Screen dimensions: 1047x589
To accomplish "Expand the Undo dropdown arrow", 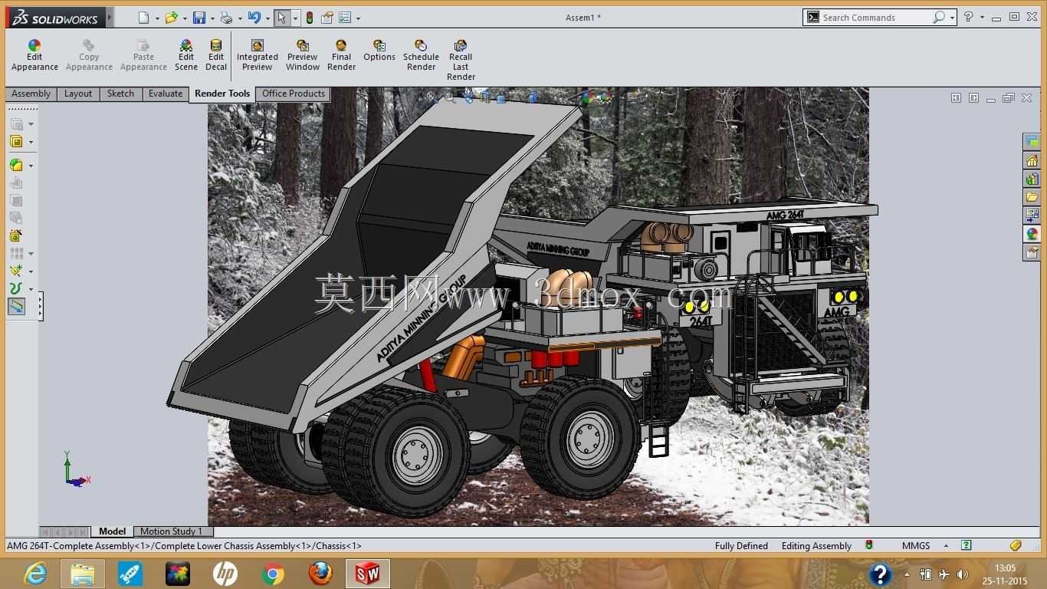I will (x=267, y=18).
